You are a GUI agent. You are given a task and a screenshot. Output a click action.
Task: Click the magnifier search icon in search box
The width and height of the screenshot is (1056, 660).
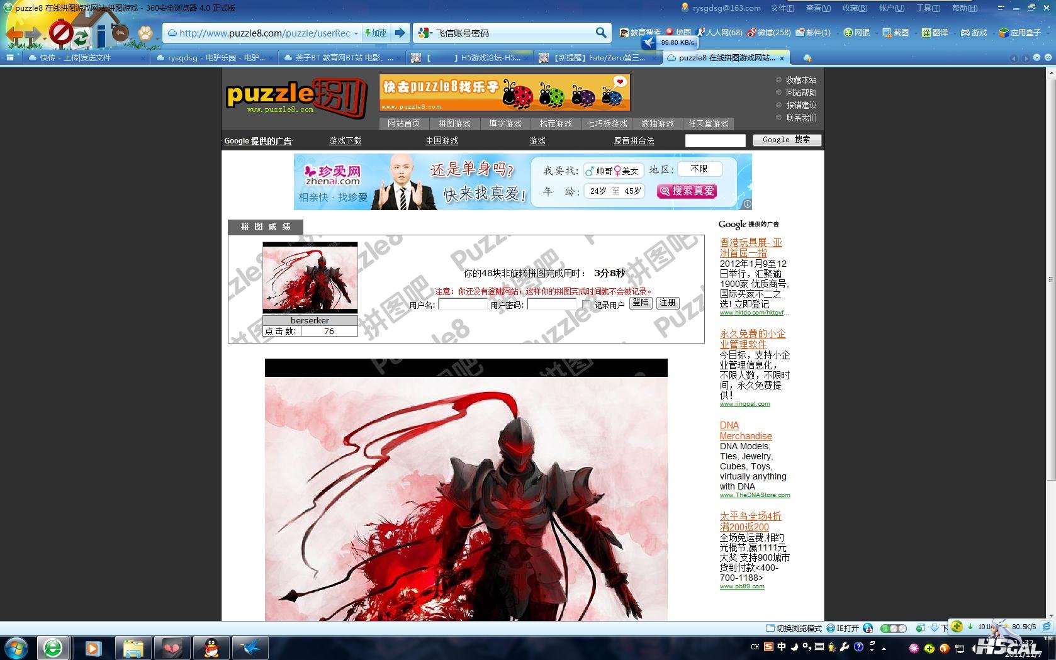pyautogui.click(x=601, y=33)
